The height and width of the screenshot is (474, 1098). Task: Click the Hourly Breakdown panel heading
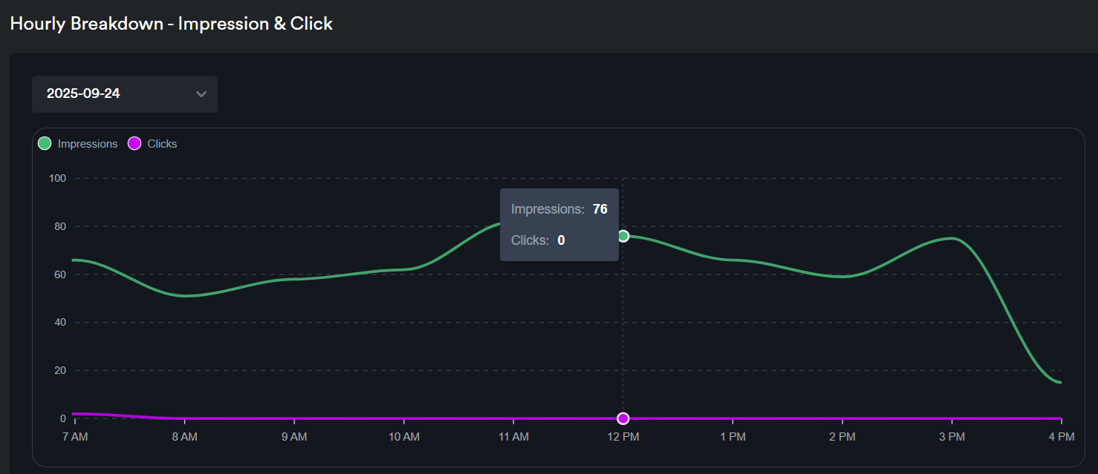click(172, 24)
